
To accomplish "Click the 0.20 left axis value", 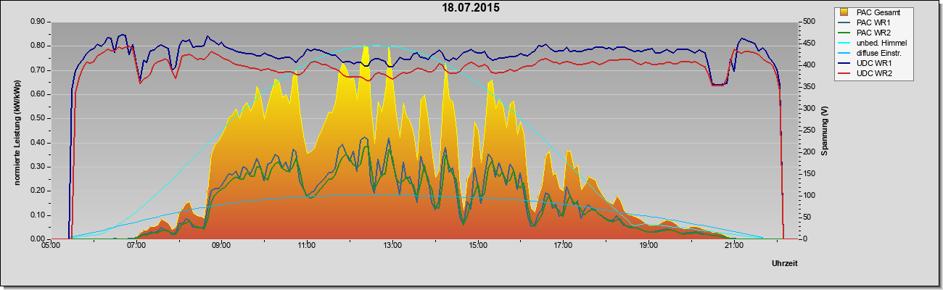I will click(38, 191).
